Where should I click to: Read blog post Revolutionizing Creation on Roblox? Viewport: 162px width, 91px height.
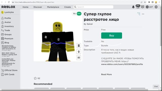coord(9,47)
